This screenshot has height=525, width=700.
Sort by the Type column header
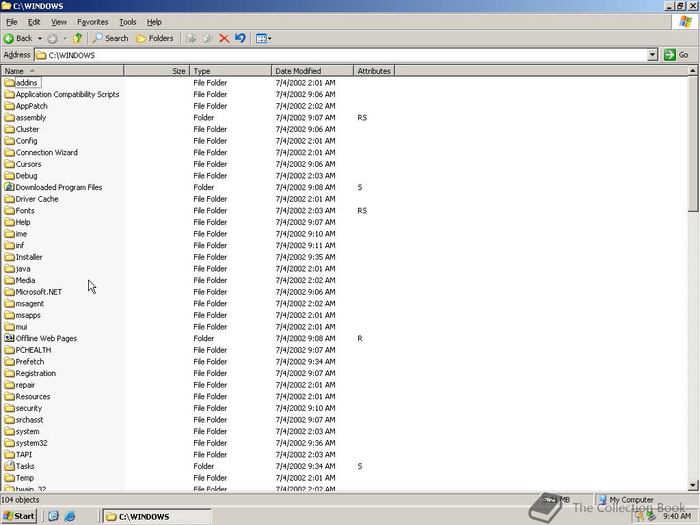(230, 70)
